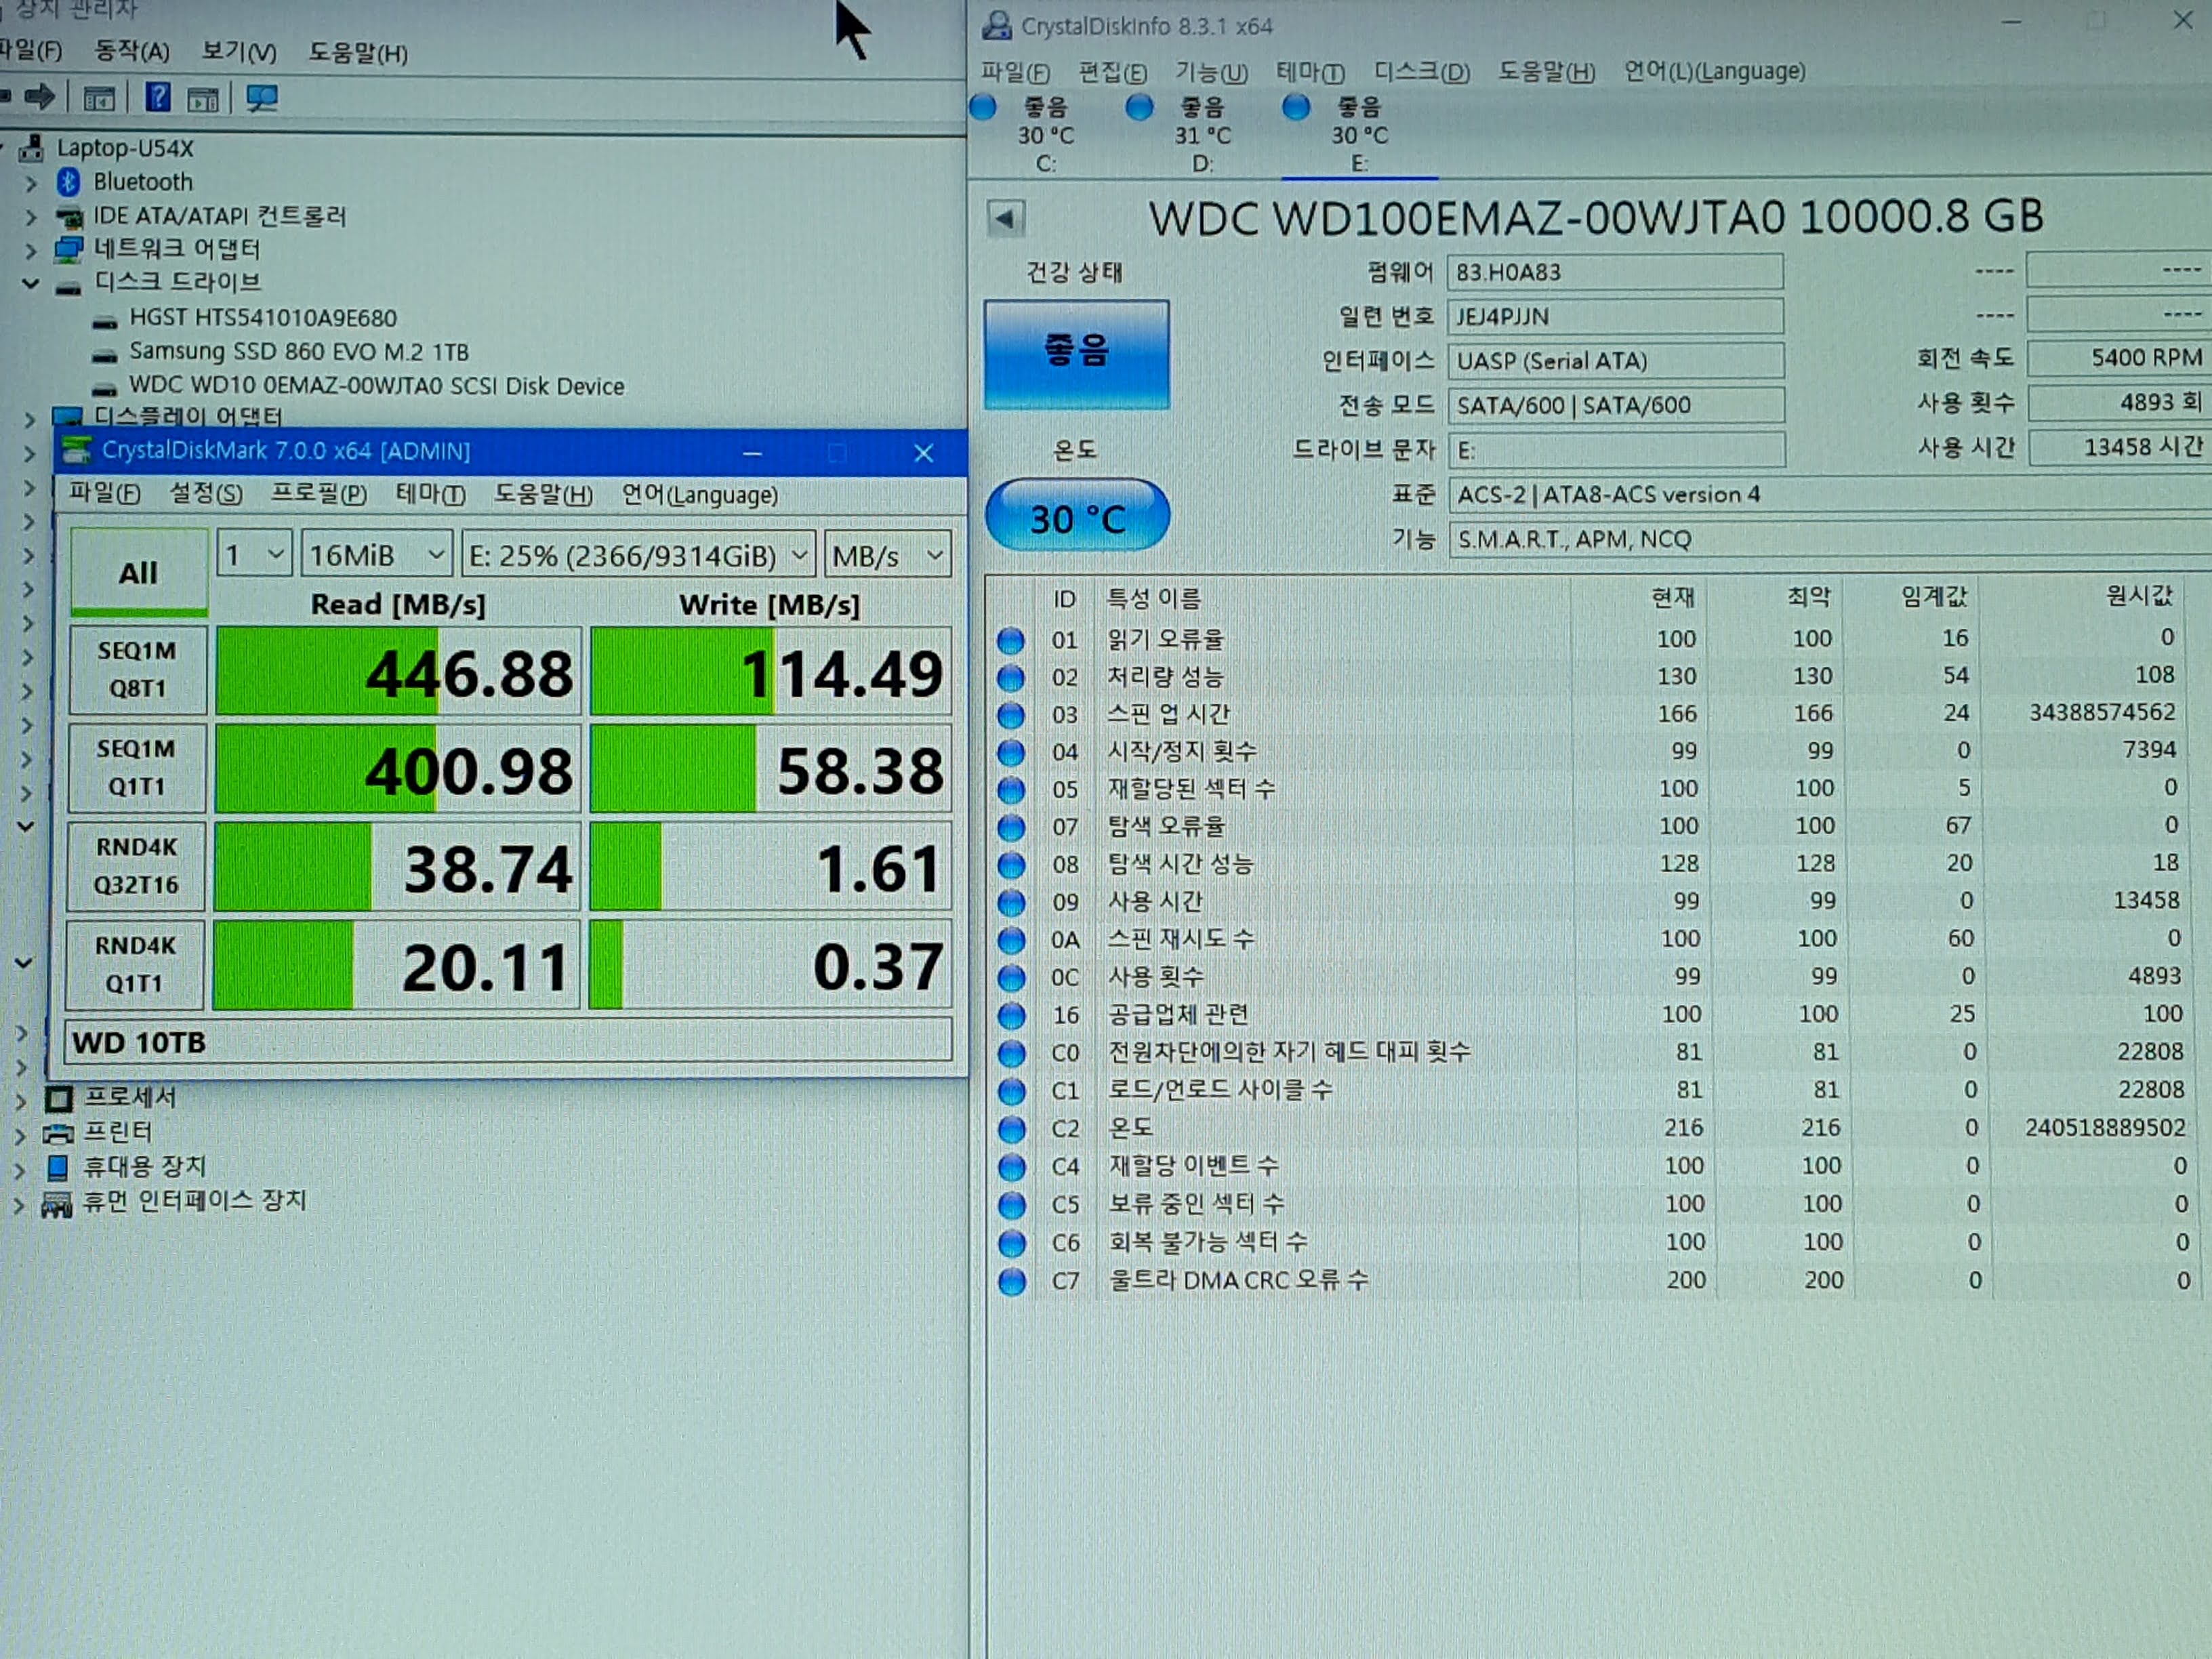Click the blue status dot for attribute 01
The image size is (2212, 1659).
1011,640
